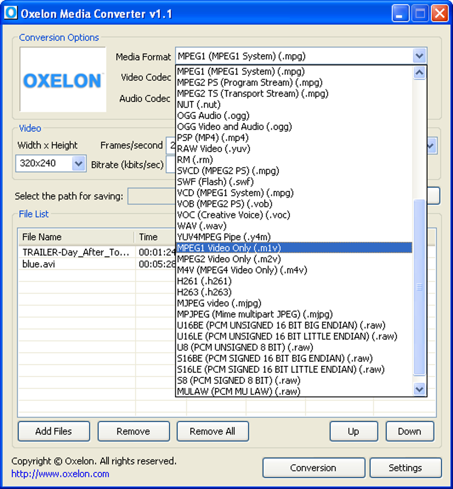Select RM (.rm) format
453x489 pixels.
pos(294,160)
